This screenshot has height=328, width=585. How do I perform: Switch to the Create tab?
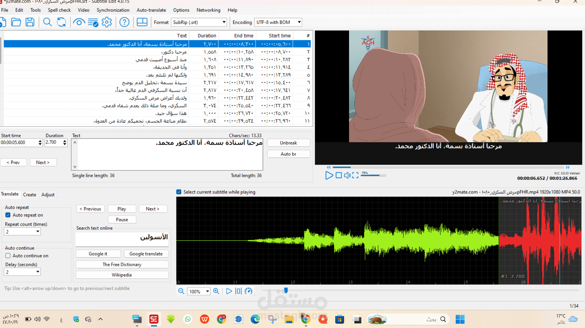[29, 194]
